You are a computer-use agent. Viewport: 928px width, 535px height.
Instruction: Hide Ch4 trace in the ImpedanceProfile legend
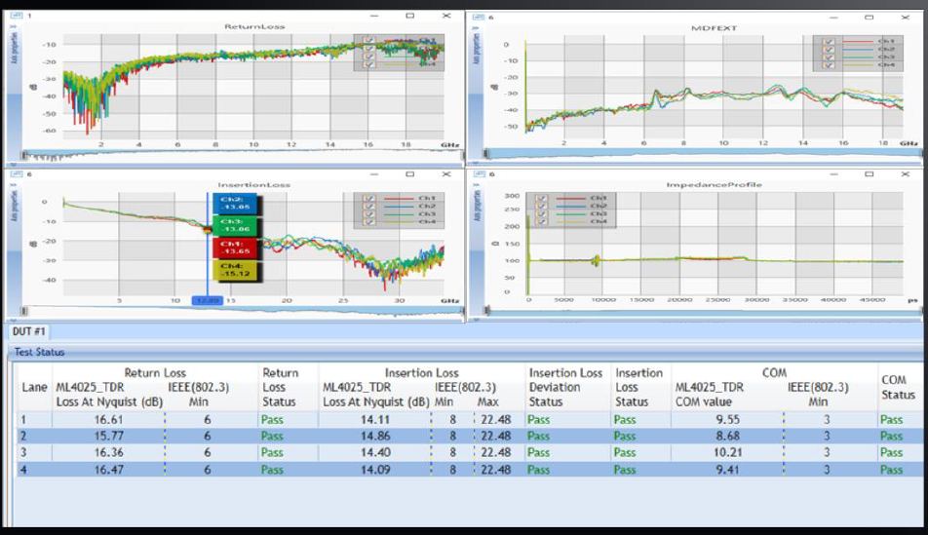tap(540, 221)
